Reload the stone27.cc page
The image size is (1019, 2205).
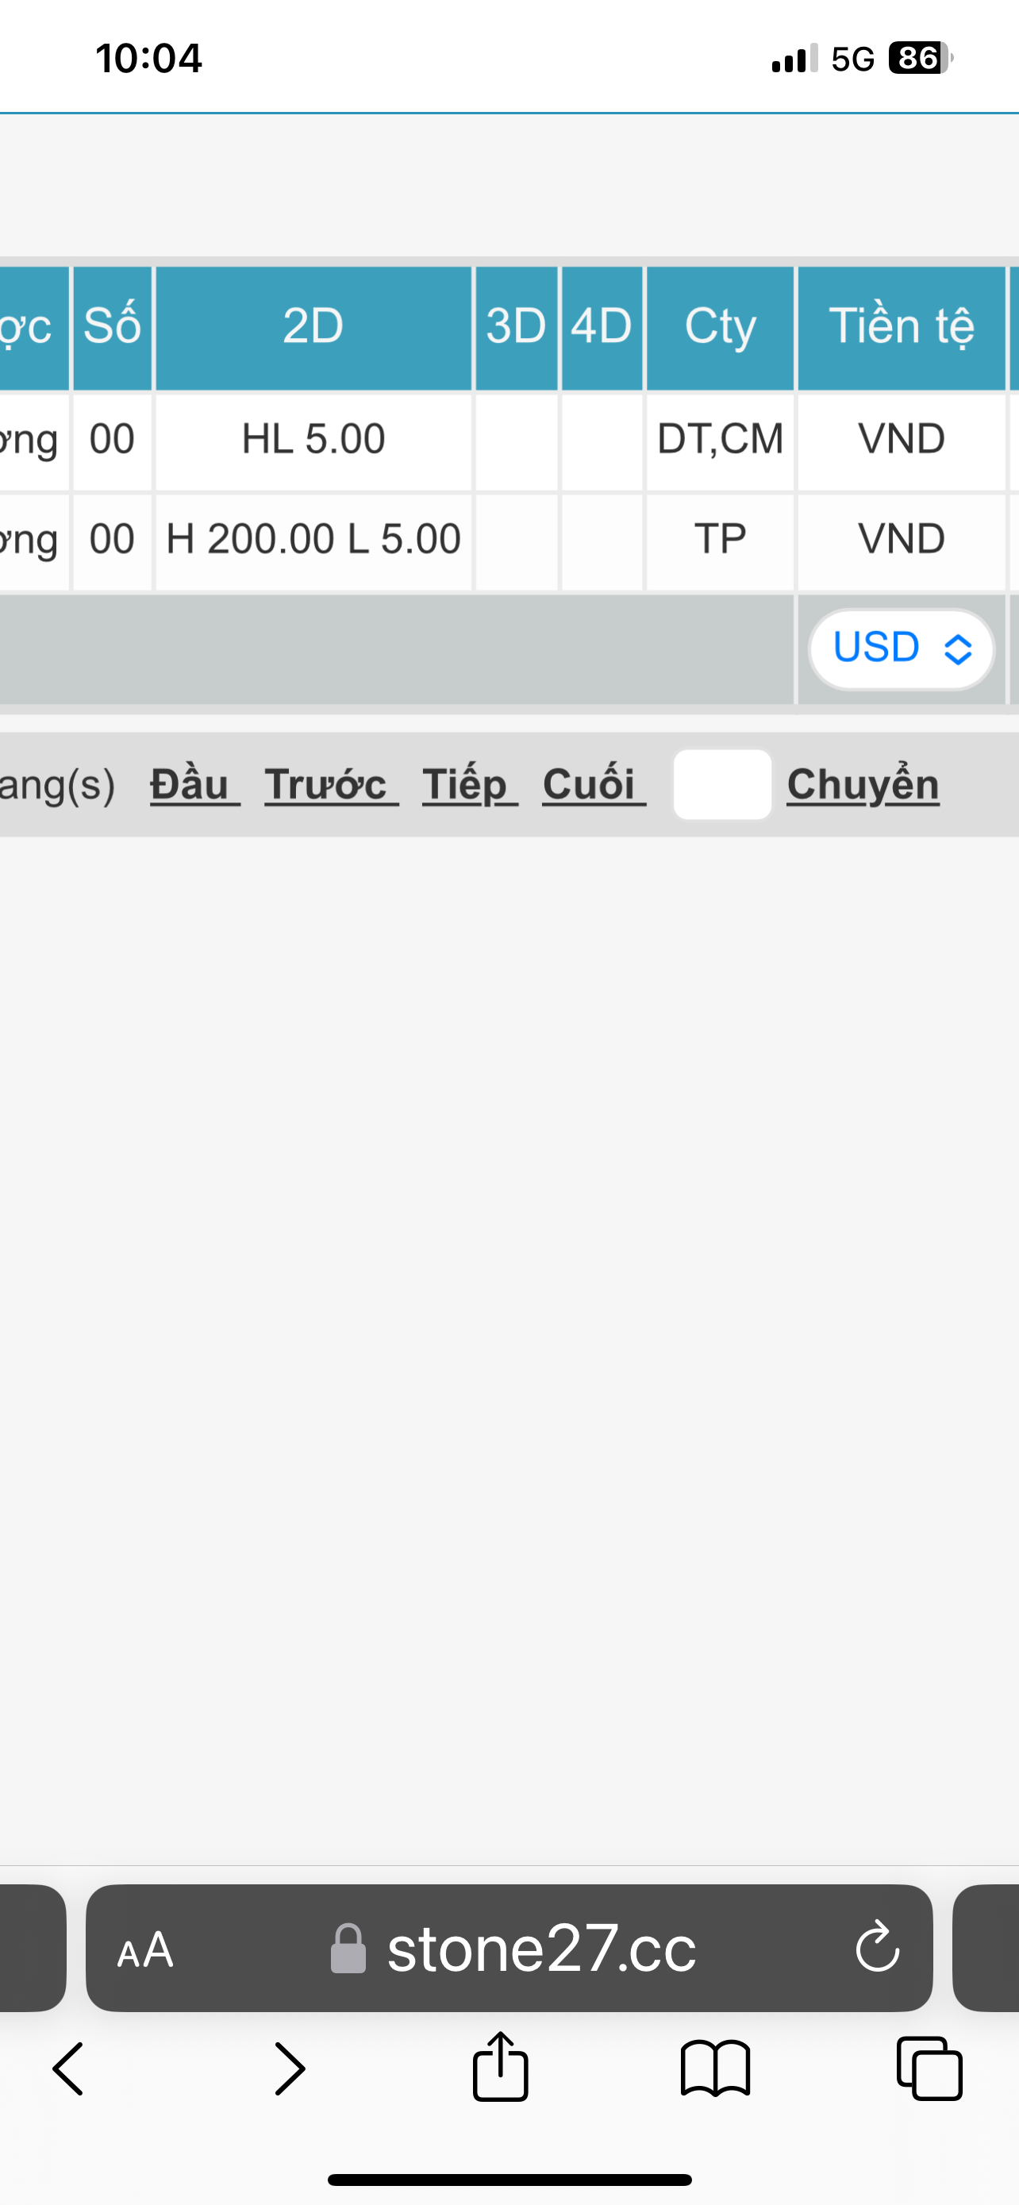pos(877,1947)
